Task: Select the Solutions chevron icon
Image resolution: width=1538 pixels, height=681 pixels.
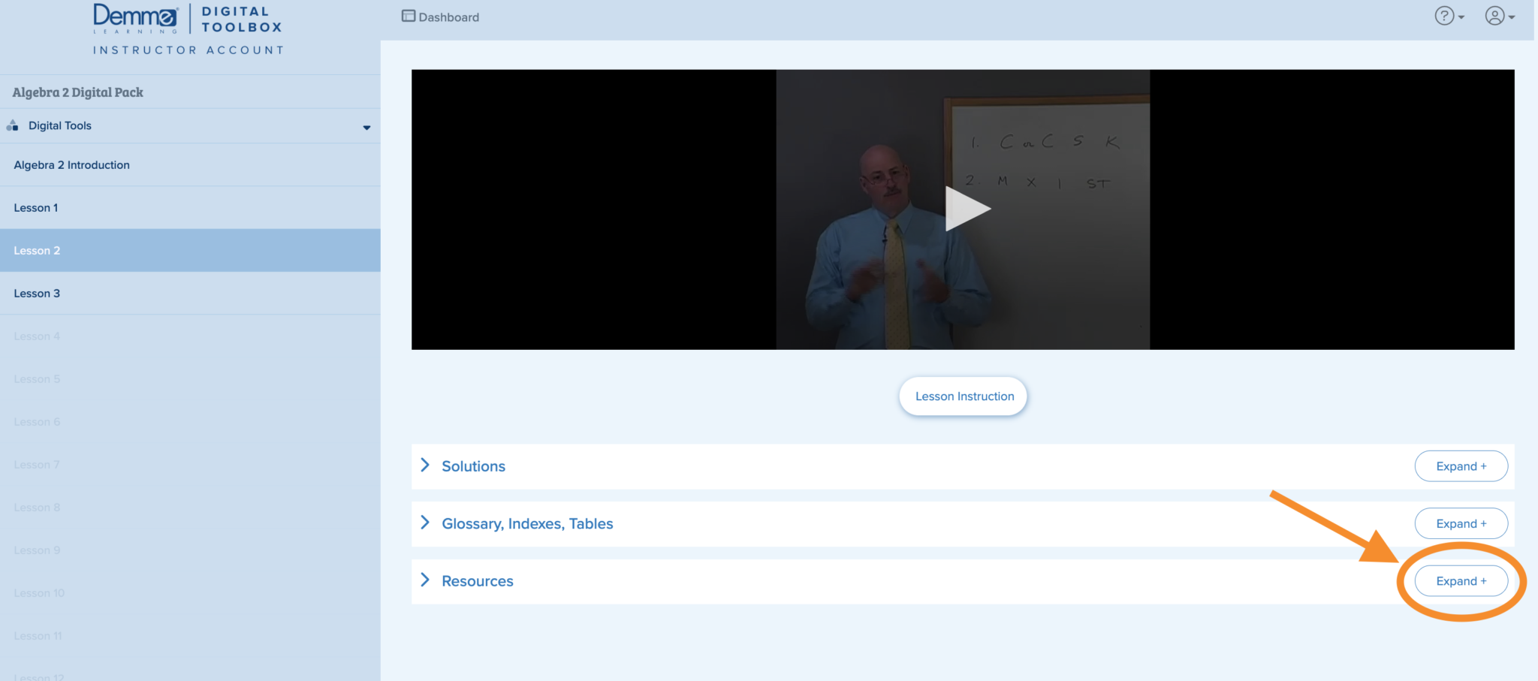Action: click(x=425, y=466)
